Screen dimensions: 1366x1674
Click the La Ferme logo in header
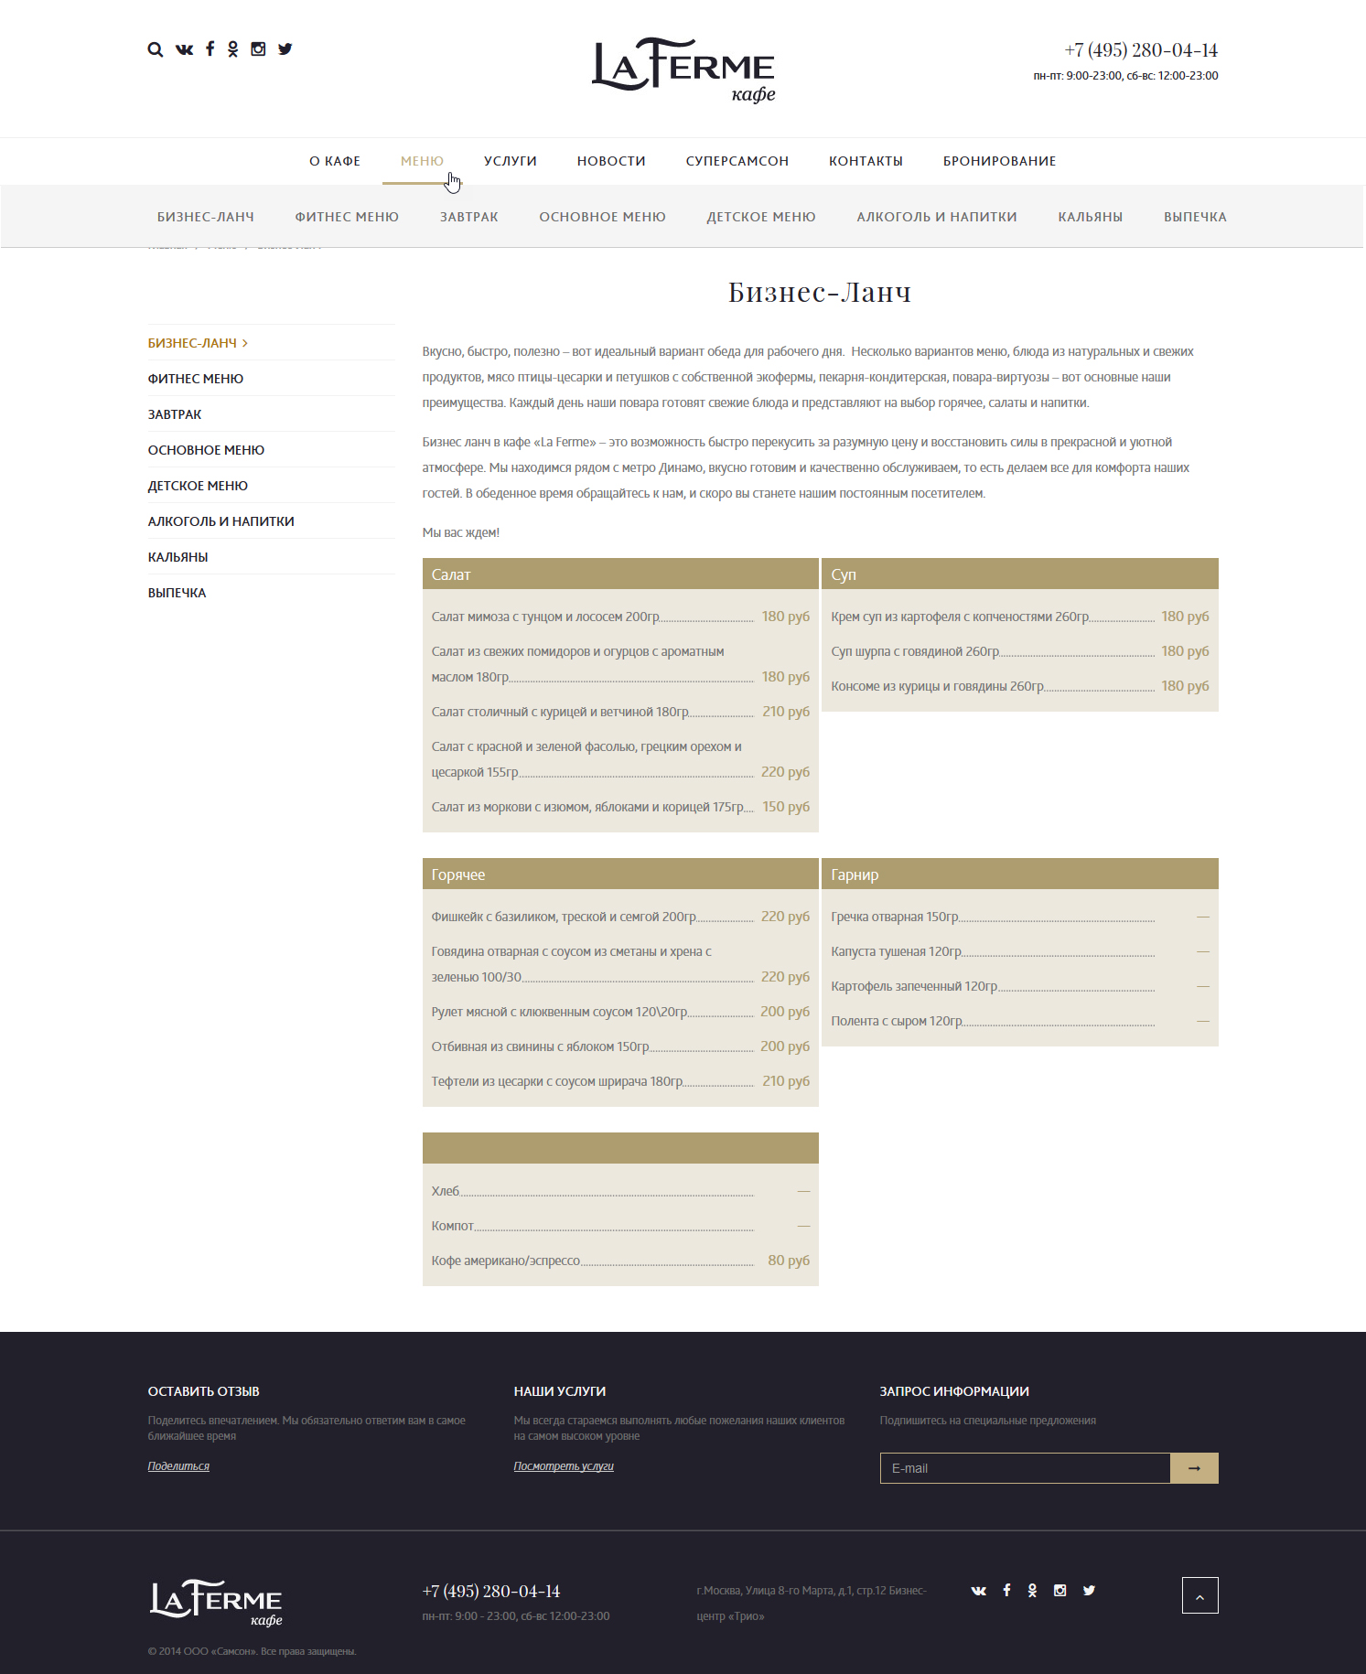(683, 70)
